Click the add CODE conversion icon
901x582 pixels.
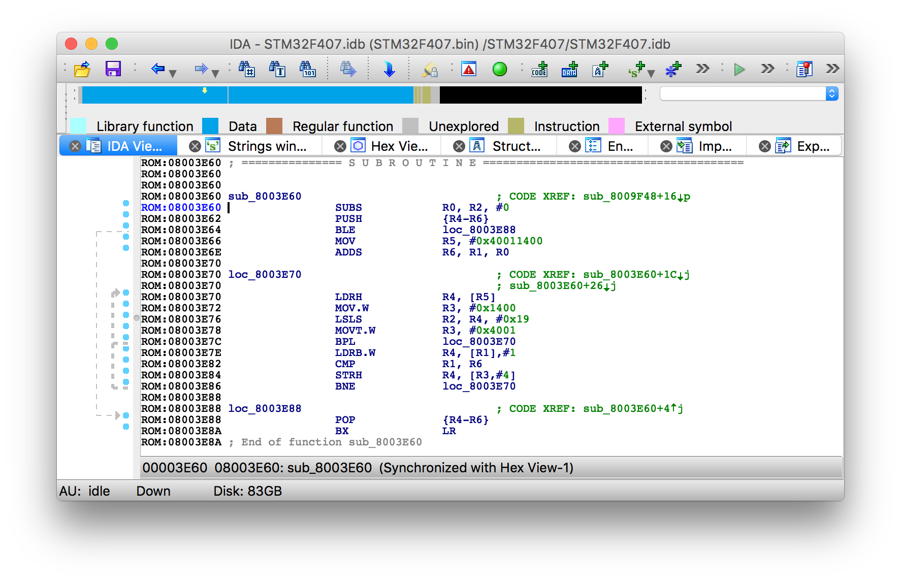(539, 69)
